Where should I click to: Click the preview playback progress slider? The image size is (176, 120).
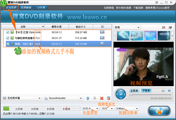pos(150,95)
